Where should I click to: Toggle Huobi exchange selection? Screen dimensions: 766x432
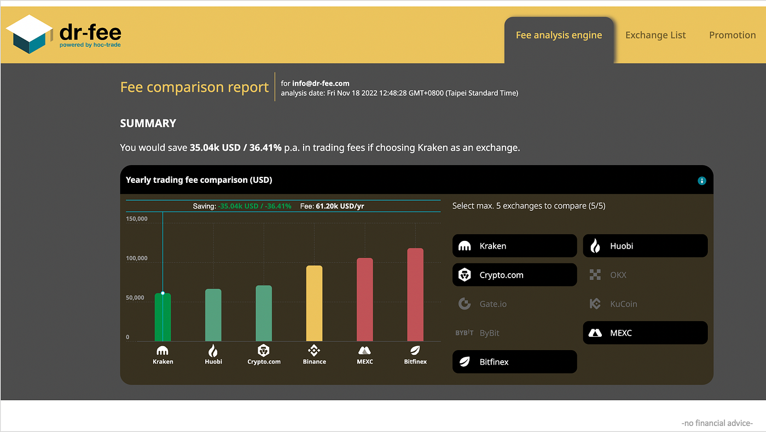coord(645,246)
